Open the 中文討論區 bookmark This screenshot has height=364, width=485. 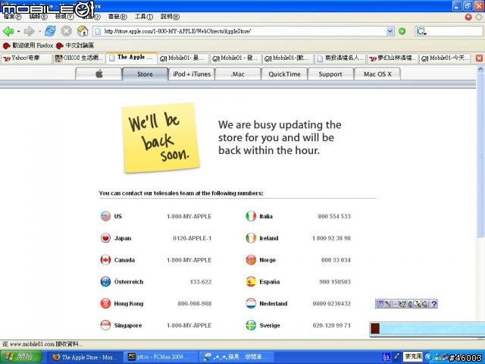(75, 45)
